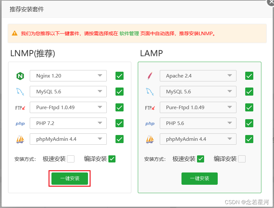Uncheck phpMyAdmin 4.4 in the LAMP panel
The image size is (274, 208).
[249, 139]
